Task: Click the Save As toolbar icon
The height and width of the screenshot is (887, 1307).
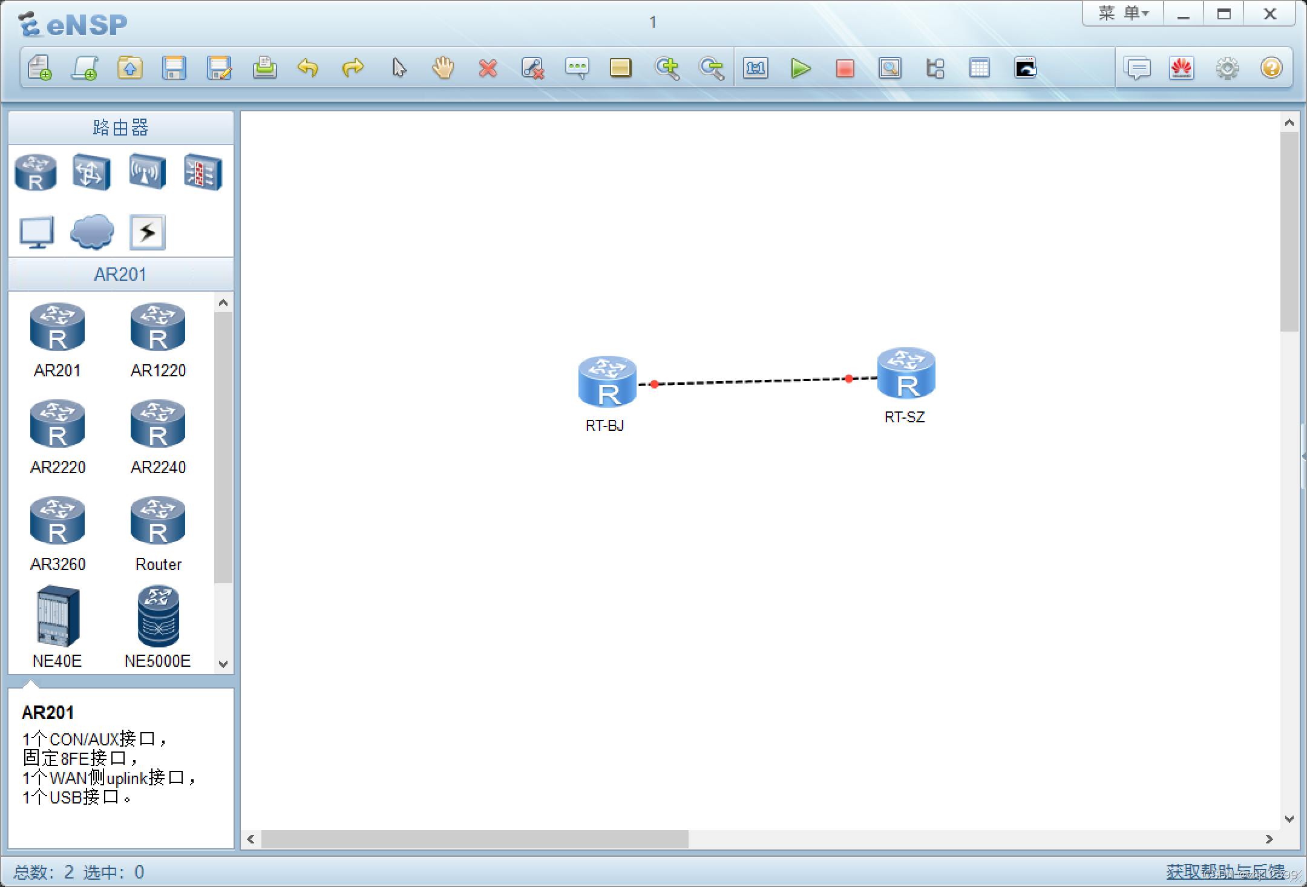Action: 219,68
